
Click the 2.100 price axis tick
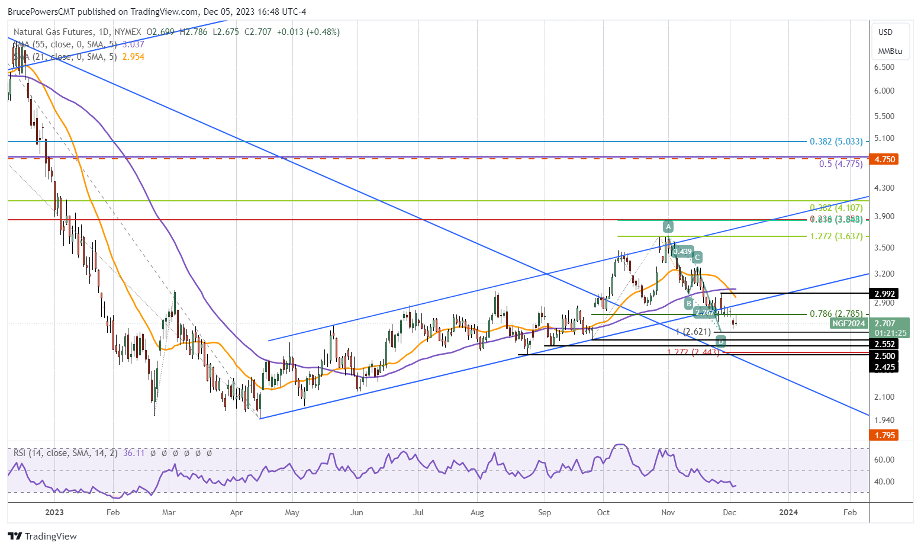(884, 397)
